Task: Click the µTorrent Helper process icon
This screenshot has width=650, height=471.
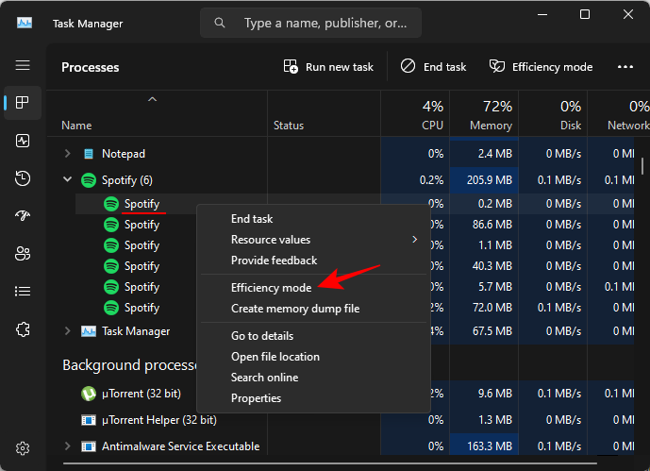Action: point(89,420)
